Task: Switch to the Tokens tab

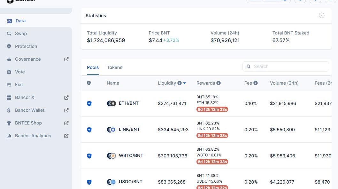Action: [114, 67]
